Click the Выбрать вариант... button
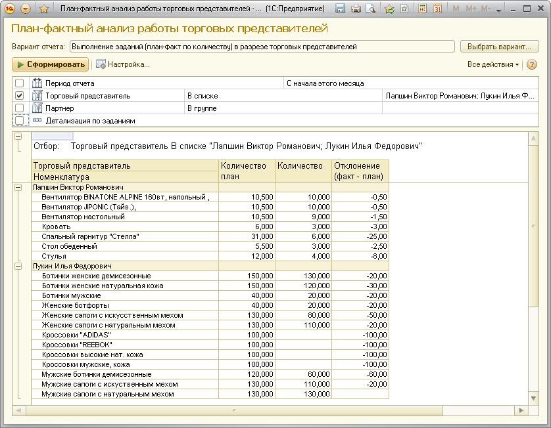The height and width of the screenshot is (428, 551). 499,47
